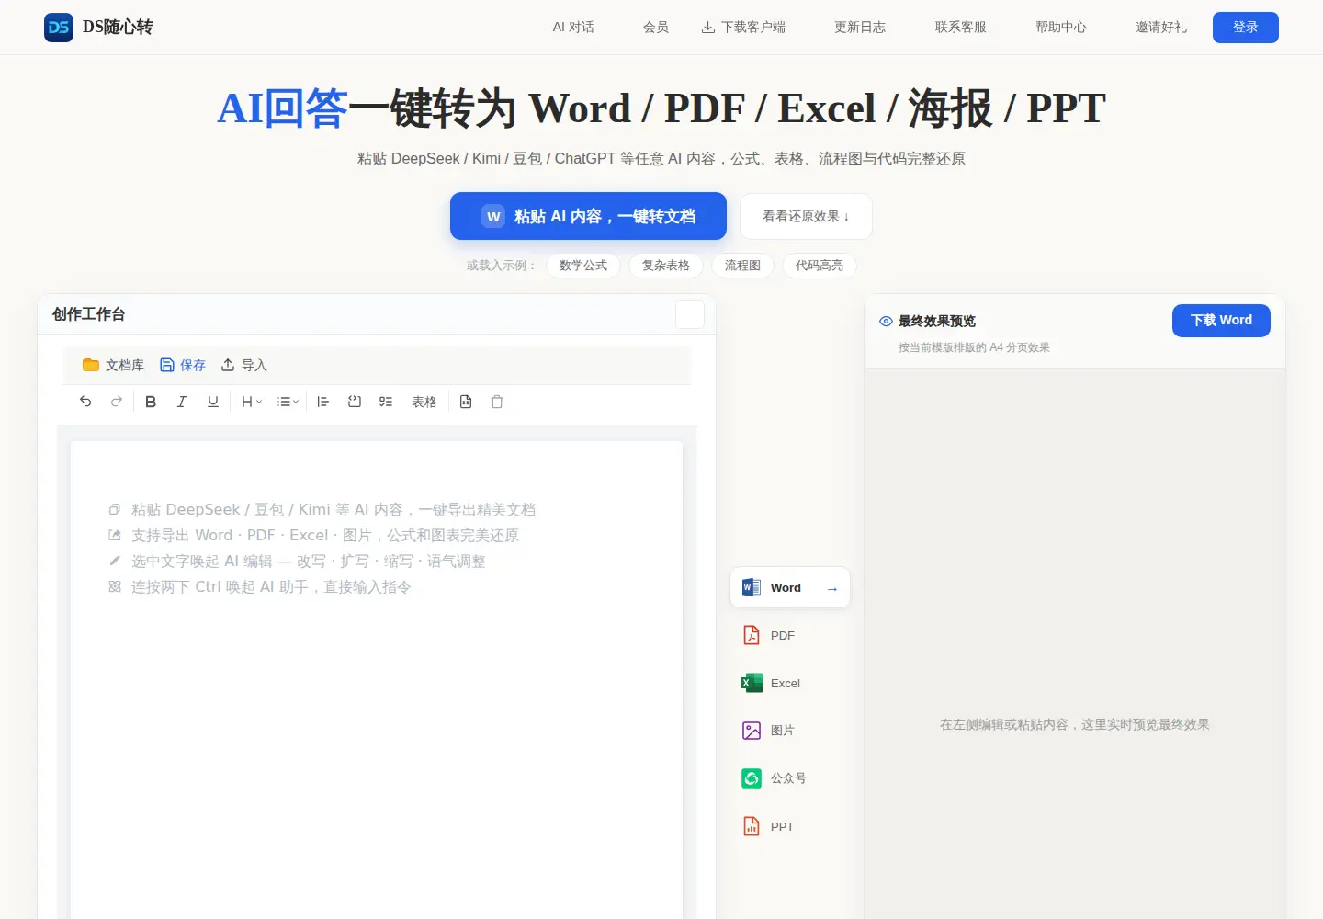This screenshot has height=919, width=1323.
Task: Underline the selected text
Action: tap(213, 402)
